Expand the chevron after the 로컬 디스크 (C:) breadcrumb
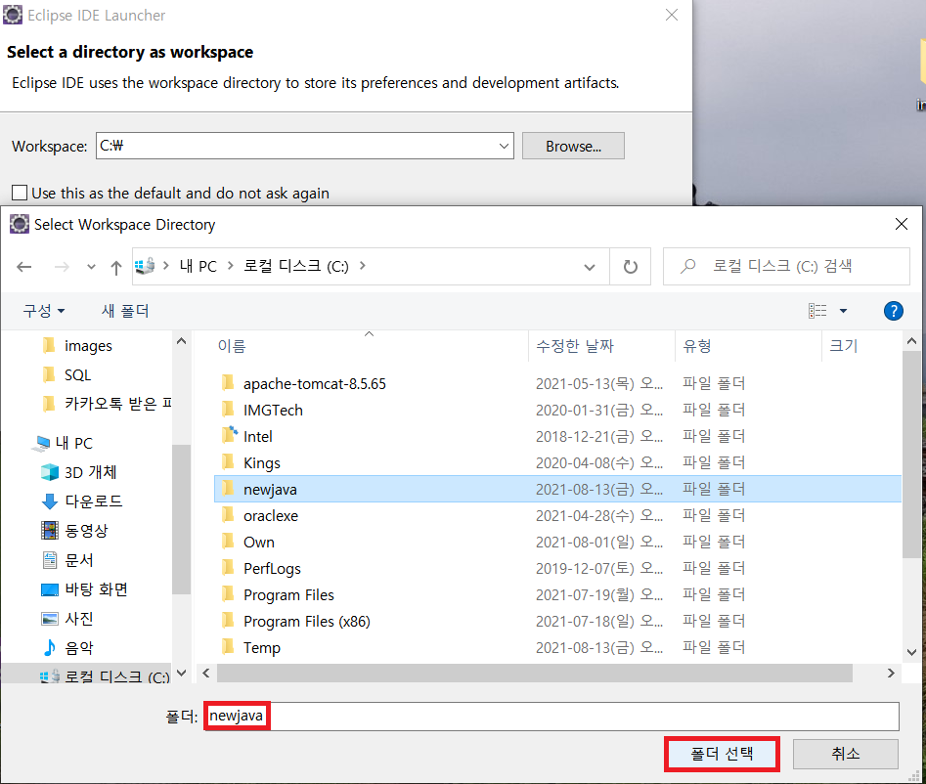The width and height of the screenshot is (926, 784). coord(362,266)
